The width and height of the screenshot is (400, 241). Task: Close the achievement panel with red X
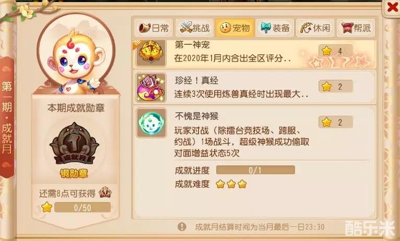click(392, 8)
